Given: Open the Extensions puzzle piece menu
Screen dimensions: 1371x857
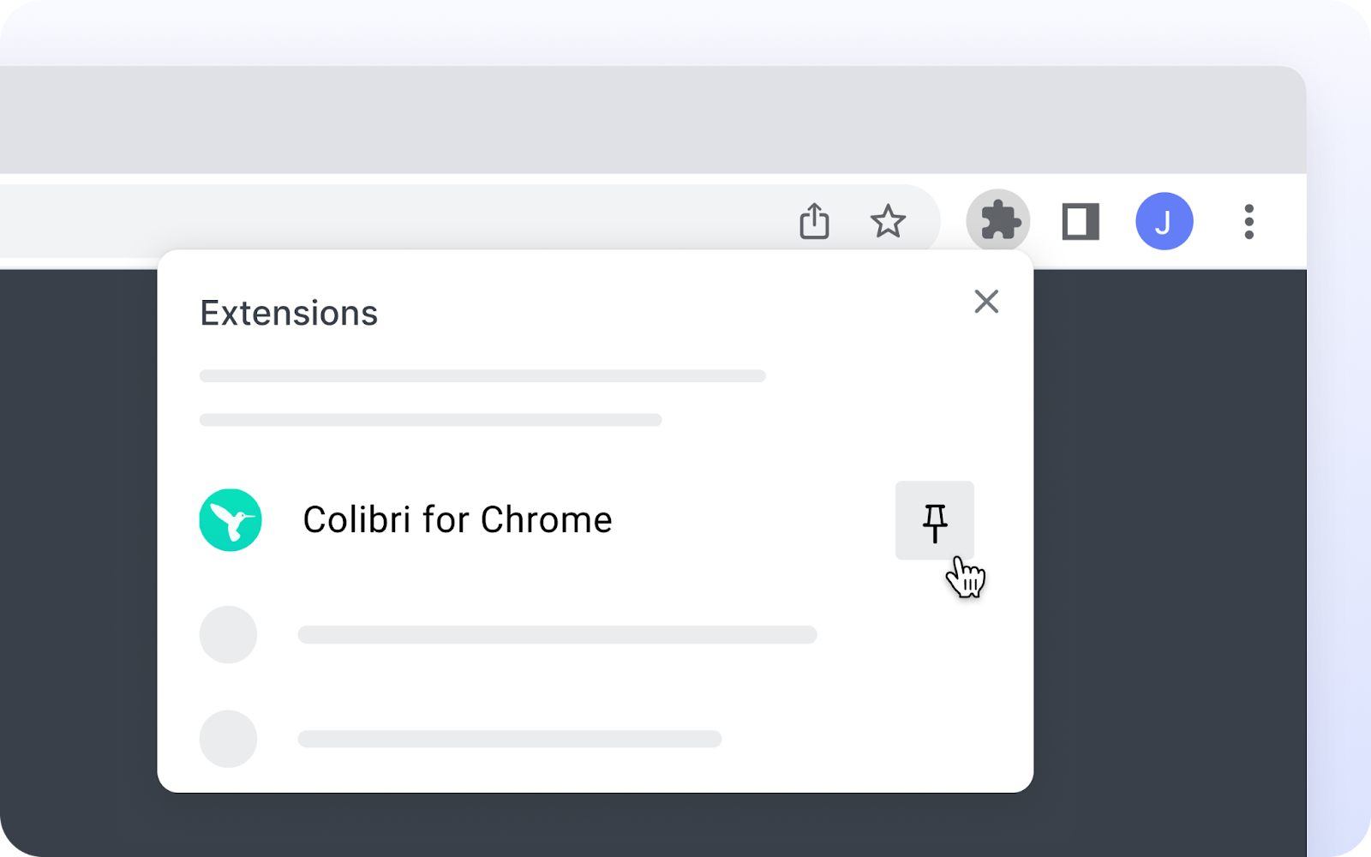Looking at the screenshot, I should (x=998, y=221).
